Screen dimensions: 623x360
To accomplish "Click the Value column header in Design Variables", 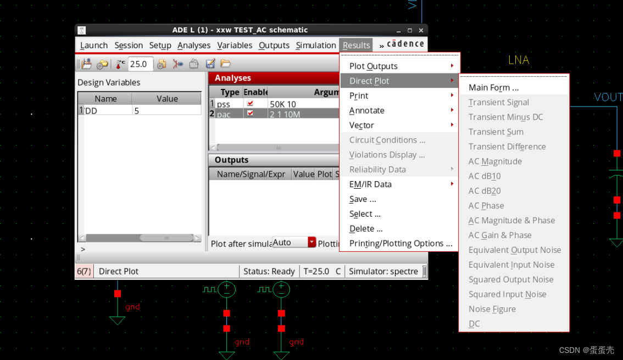I will (x=167, y=98).
